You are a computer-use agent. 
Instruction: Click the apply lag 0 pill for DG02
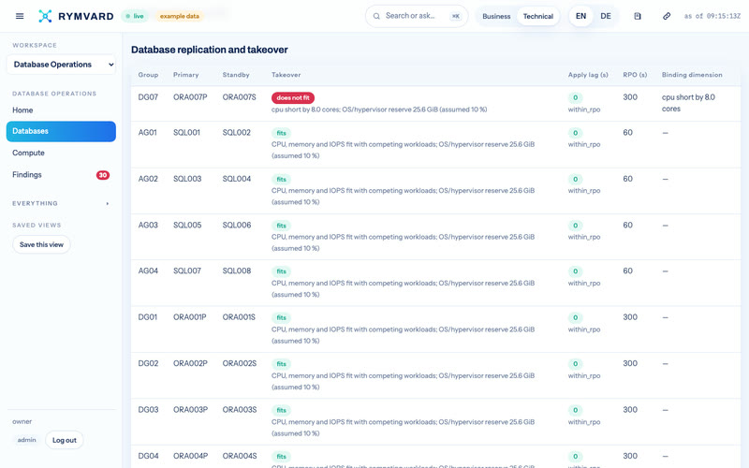pyautogui.click(x=575, y=364)
